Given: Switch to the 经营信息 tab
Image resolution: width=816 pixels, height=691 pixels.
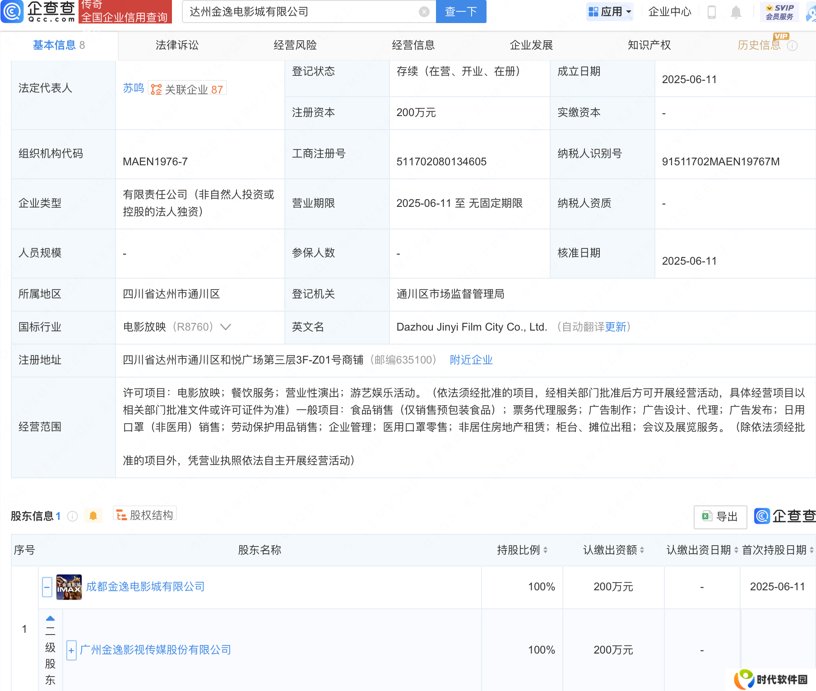Looking at the screenshot, I should coord(413,45).
